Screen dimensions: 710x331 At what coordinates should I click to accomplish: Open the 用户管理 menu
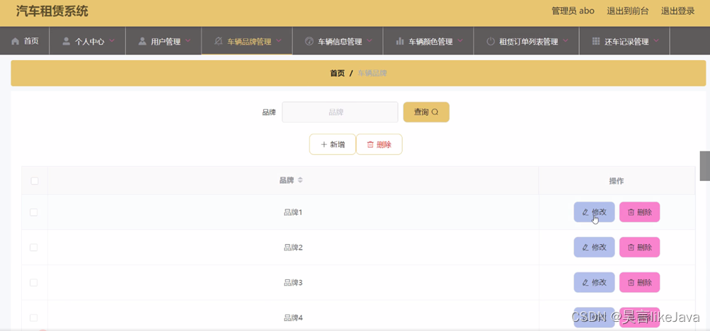coord(164,41)
